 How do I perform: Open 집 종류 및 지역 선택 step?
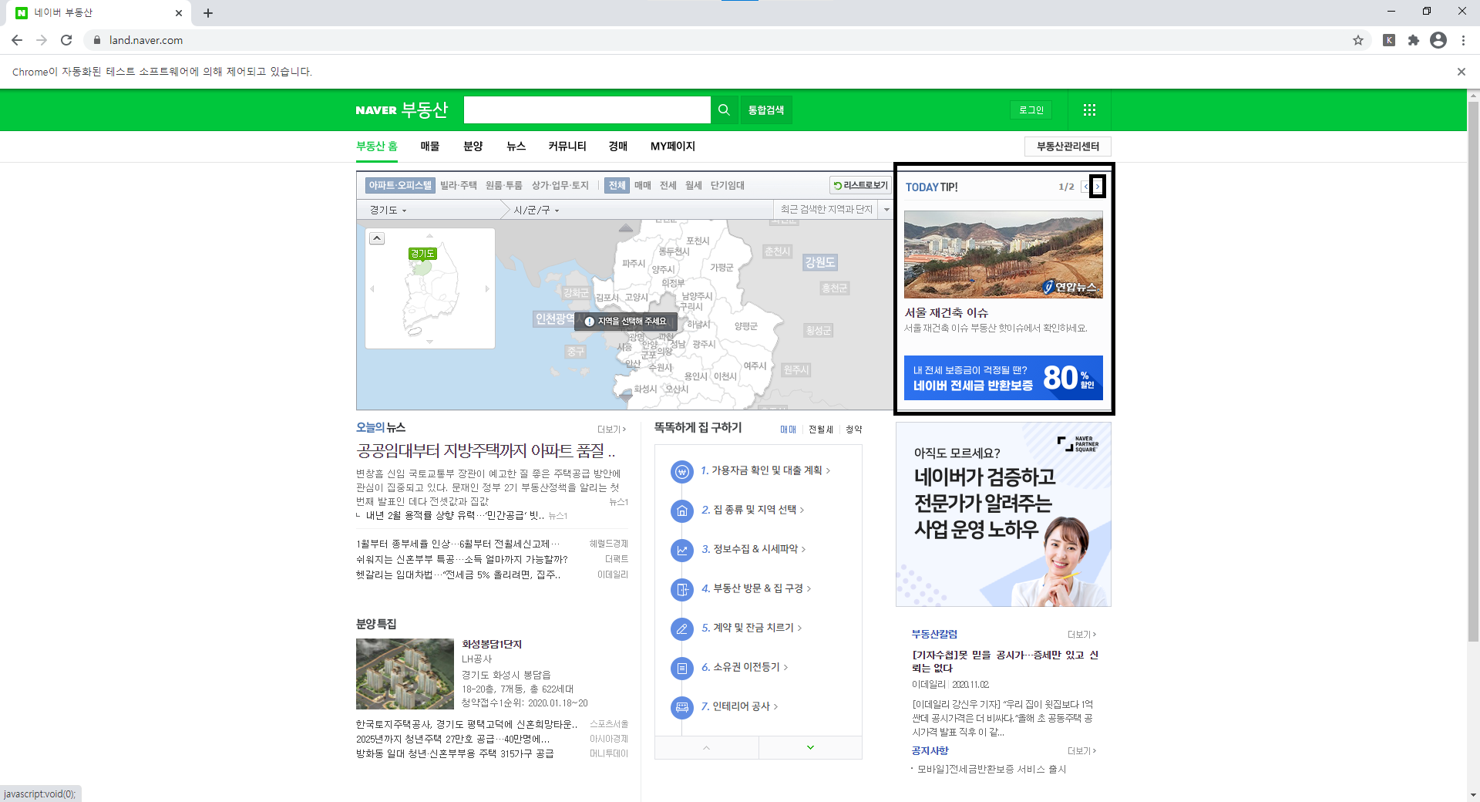(x=753, y=510)
